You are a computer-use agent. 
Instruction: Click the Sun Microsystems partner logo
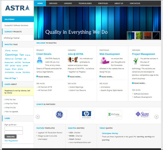pyautogui.click(x=142, y=115)
